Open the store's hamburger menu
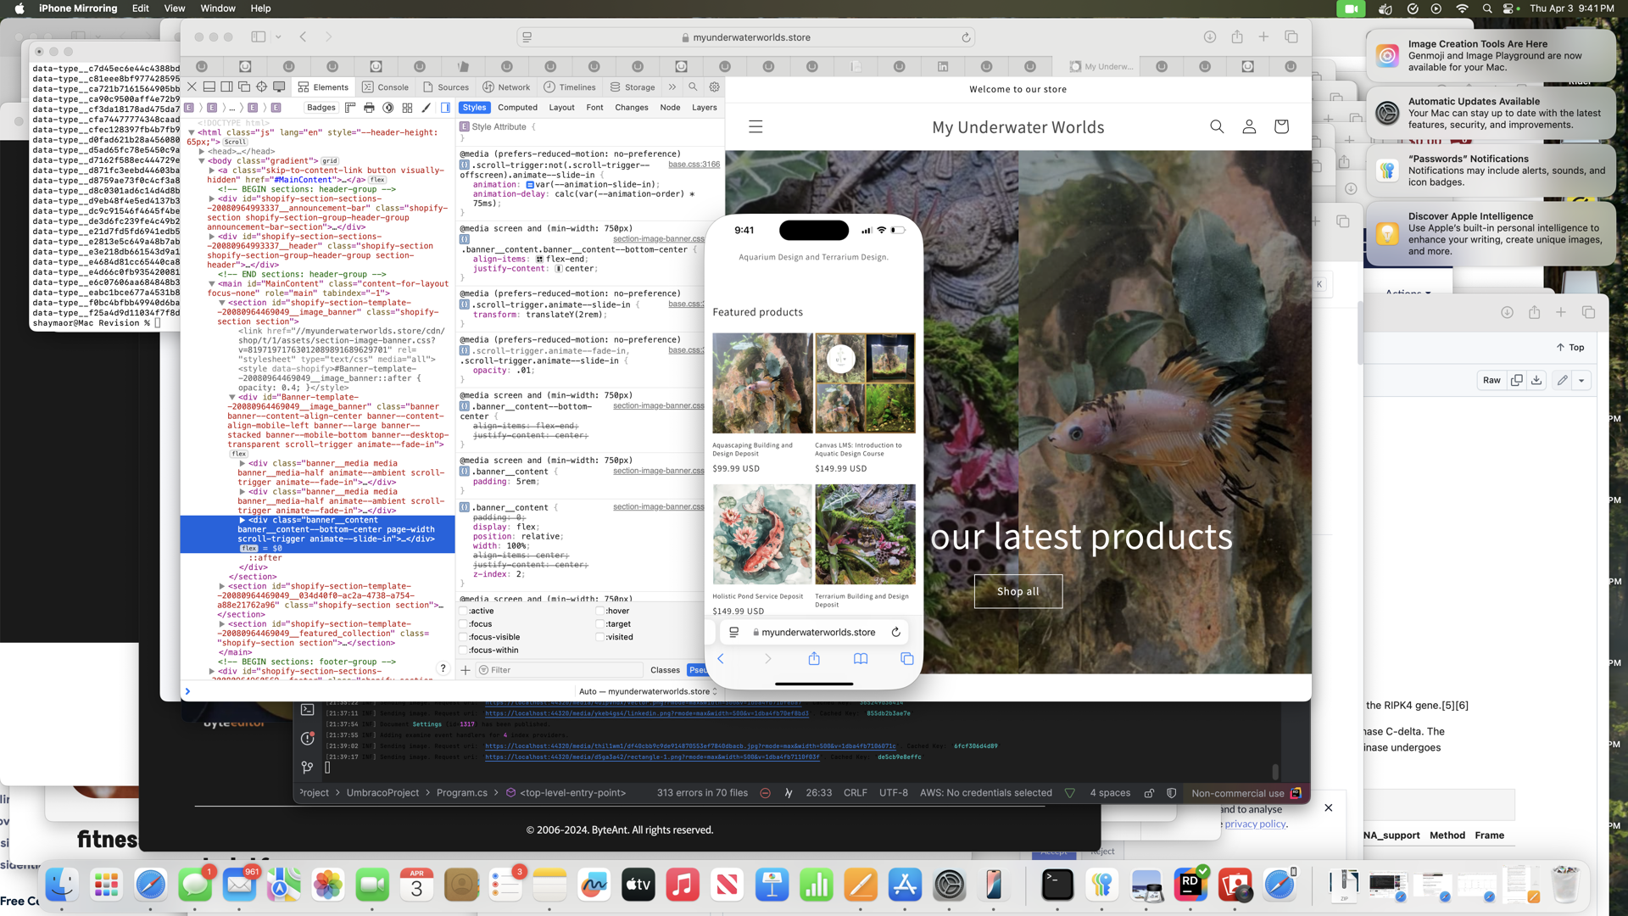 (755, 126)
